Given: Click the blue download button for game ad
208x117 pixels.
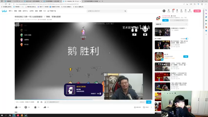Looking at the screenshot, I should 186,56.
